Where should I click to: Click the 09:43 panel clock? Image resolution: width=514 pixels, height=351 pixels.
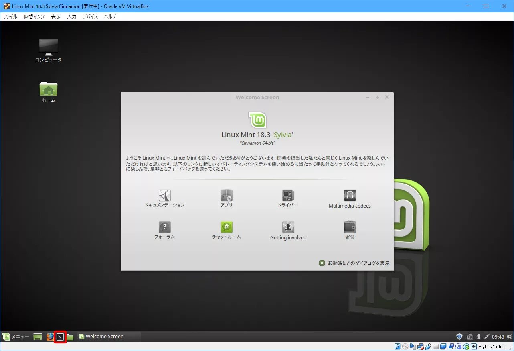[x=498, y=337]
